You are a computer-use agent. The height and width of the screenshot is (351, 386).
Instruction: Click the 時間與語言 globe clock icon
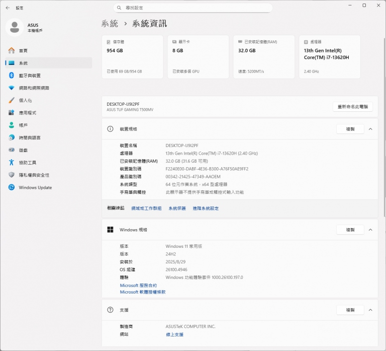12,137
